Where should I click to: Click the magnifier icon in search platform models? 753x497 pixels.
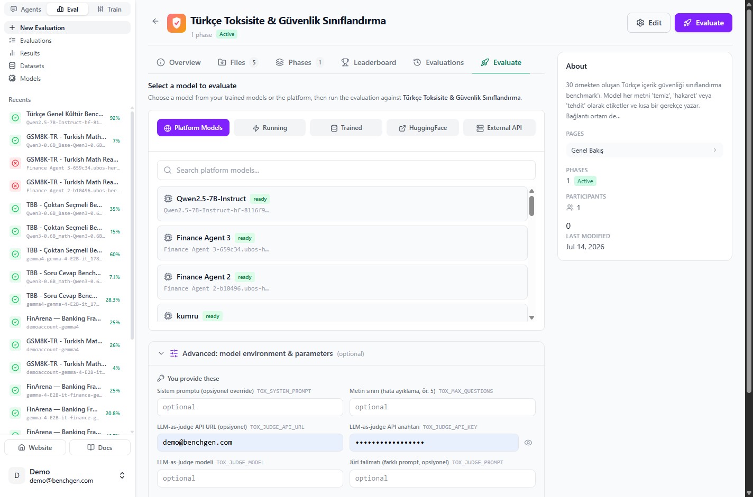(168, 170)
